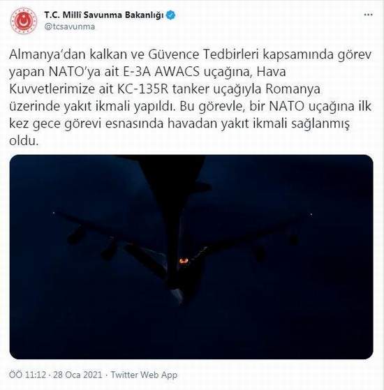Open the T.C. Millî Savunma Bakanlığı display name
Screen dimensions: 384x390
tap(104, 15)
